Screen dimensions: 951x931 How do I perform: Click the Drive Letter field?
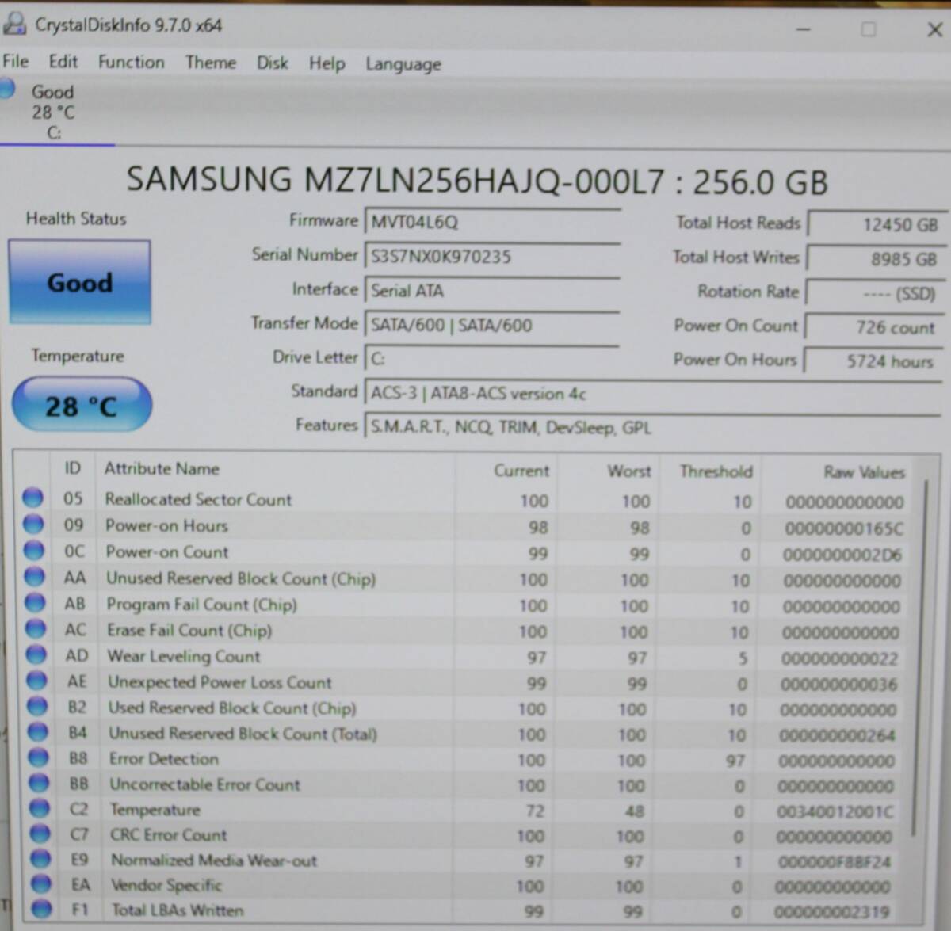492,359
